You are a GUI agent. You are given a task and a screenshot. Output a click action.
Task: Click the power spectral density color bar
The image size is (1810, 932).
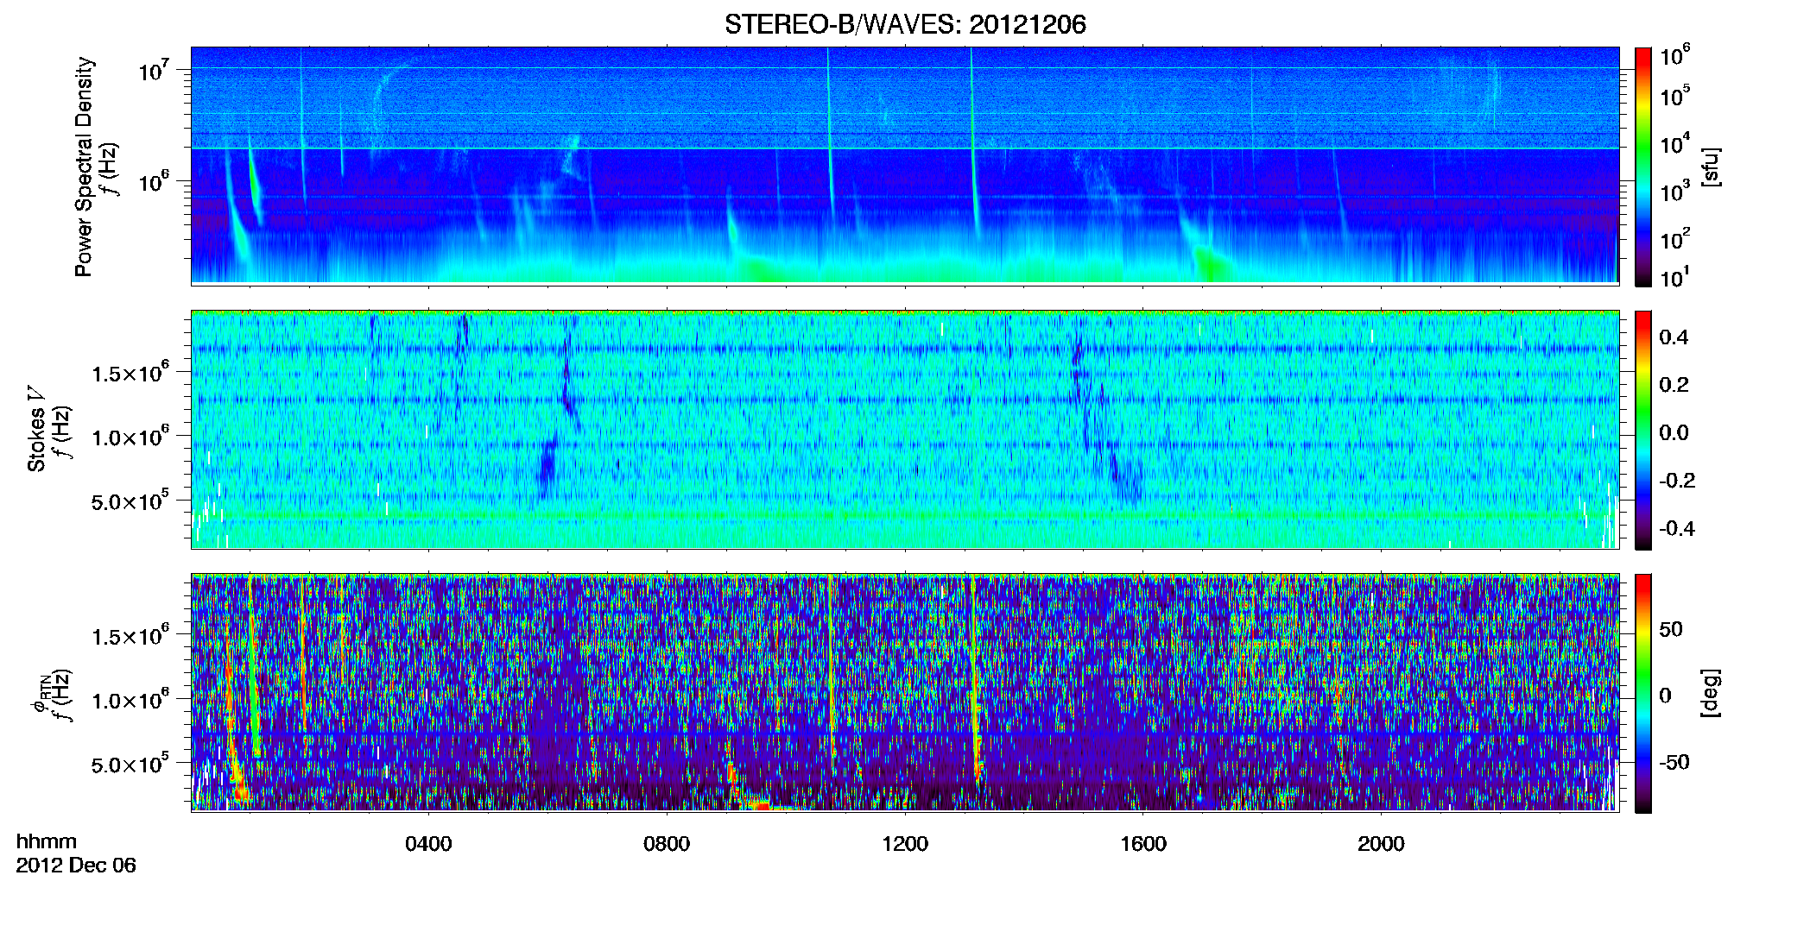click(x=1643, y=167)
